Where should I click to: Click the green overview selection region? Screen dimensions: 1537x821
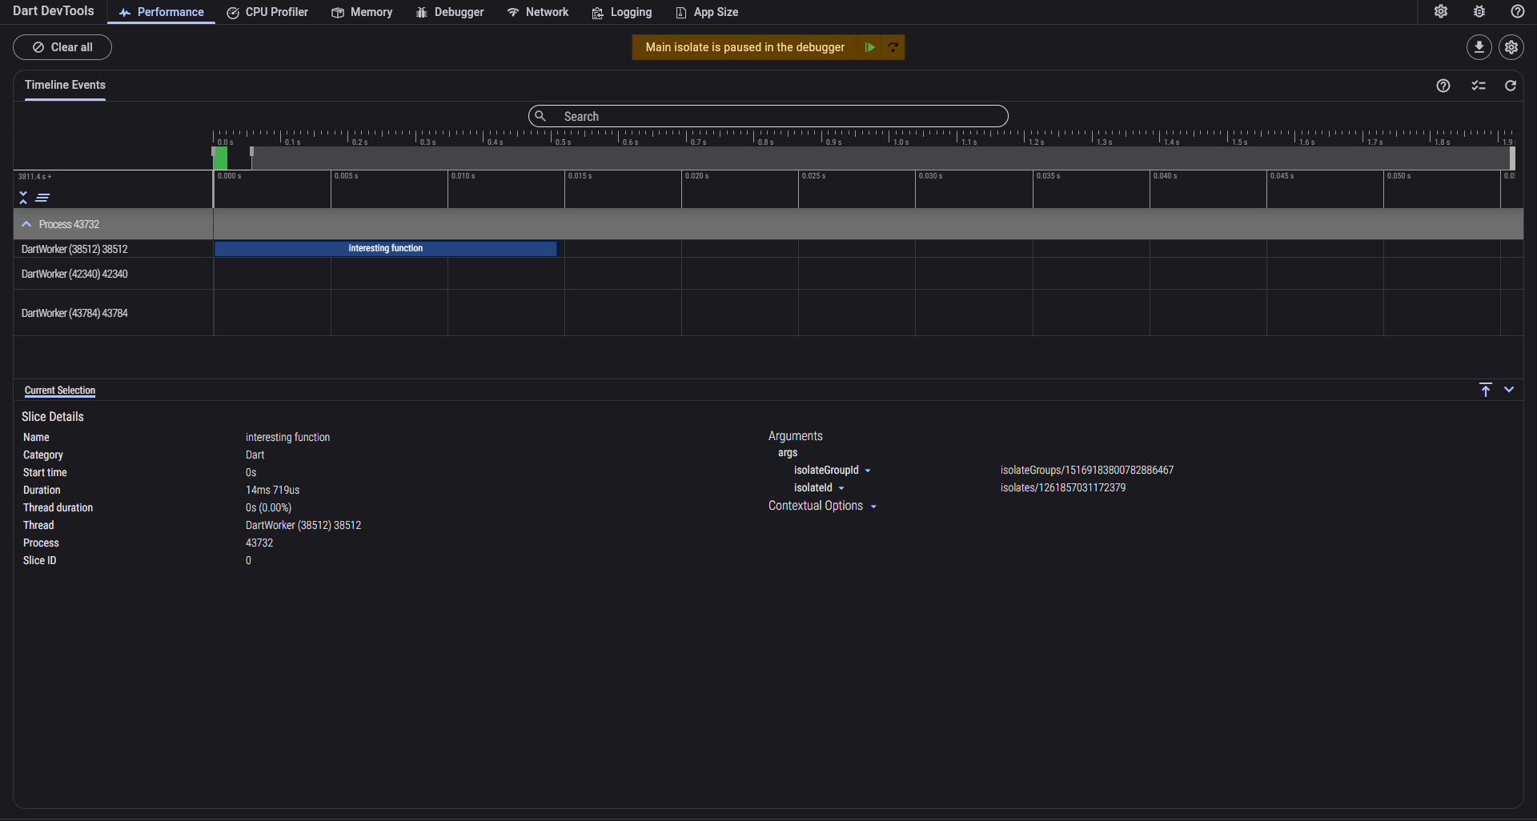(x=220, y=158)
